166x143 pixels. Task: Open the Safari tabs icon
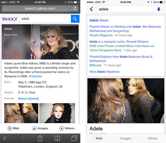click(x=74, y=138)
